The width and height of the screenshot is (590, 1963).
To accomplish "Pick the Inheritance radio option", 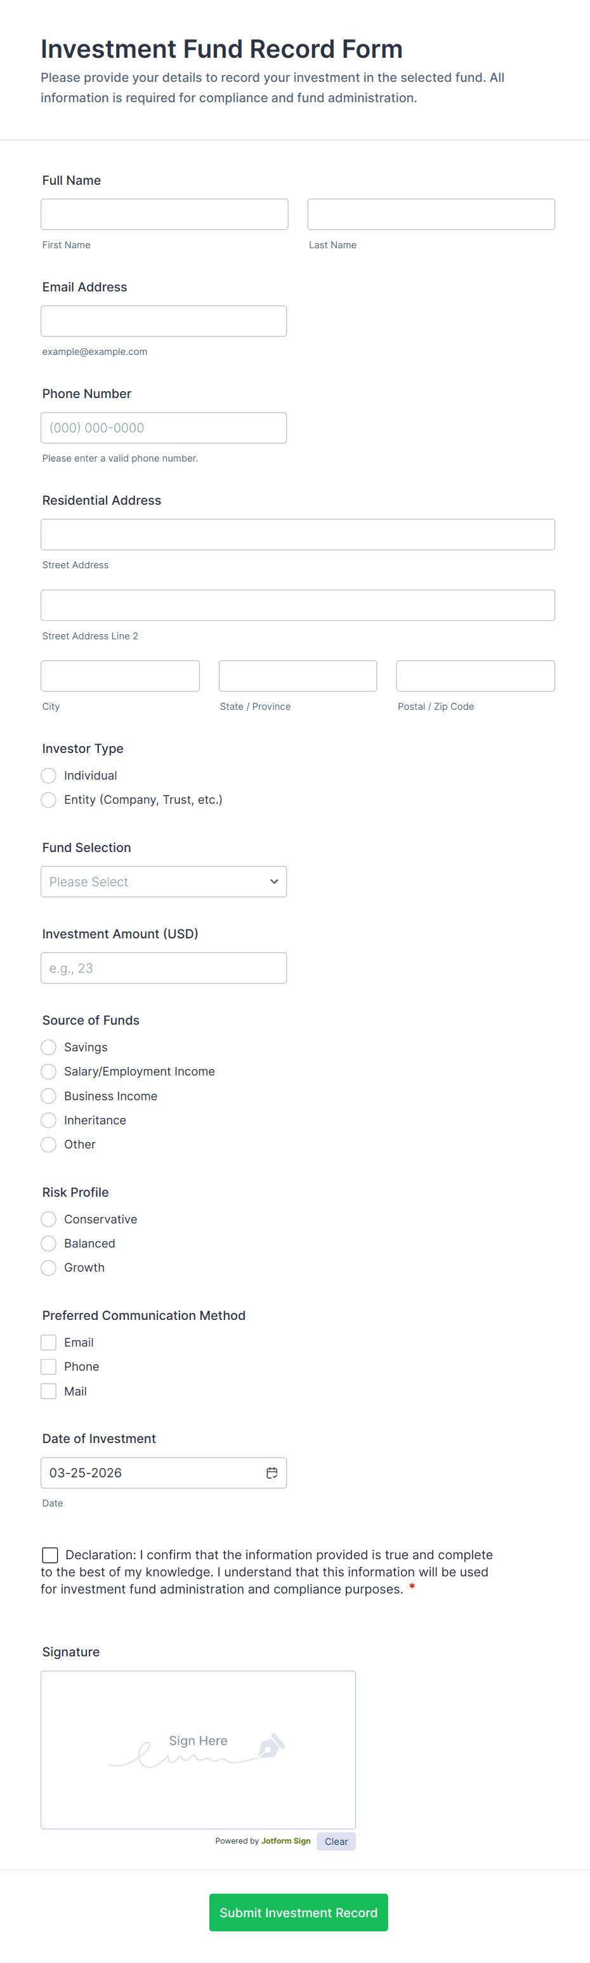I will click(x=49, y=1119).
